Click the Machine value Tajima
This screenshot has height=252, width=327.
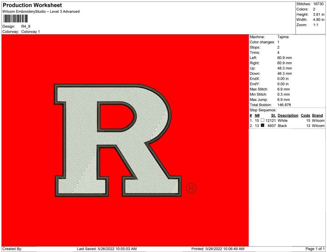(283, 37)
